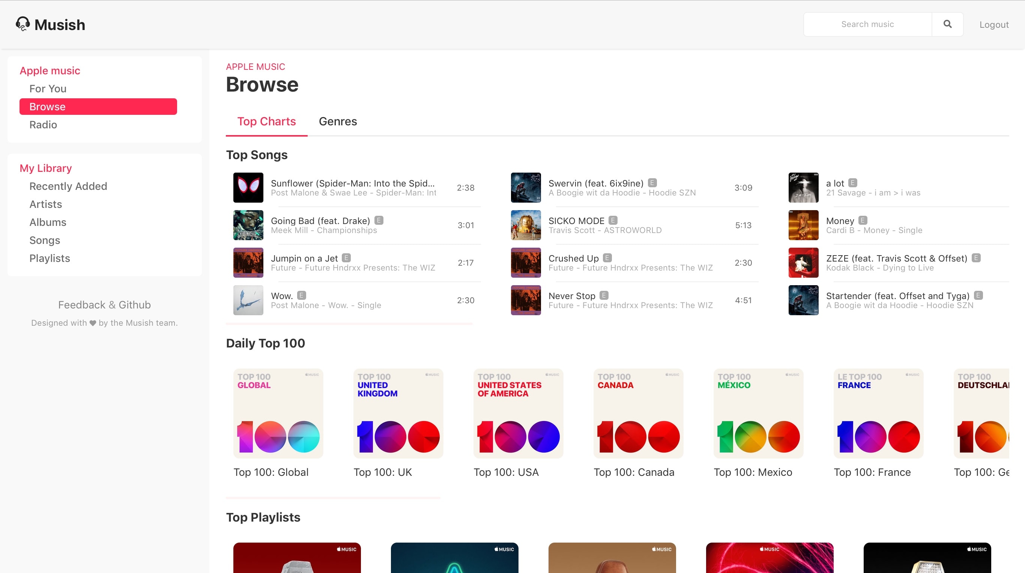Open the Top 100 Canada cover

(x=639, y=414)
